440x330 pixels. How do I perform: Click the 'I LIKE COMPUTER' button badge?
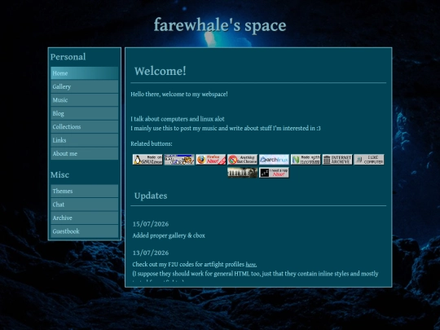[x=369, y=160]
